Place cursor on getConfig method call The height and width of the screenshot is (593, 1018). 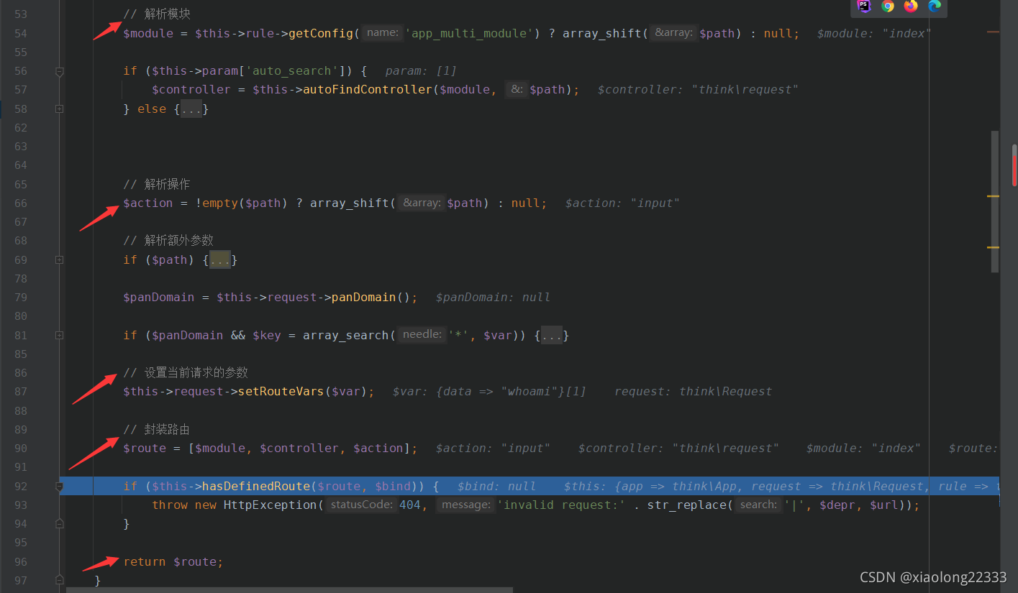click(x=321, y=33)
